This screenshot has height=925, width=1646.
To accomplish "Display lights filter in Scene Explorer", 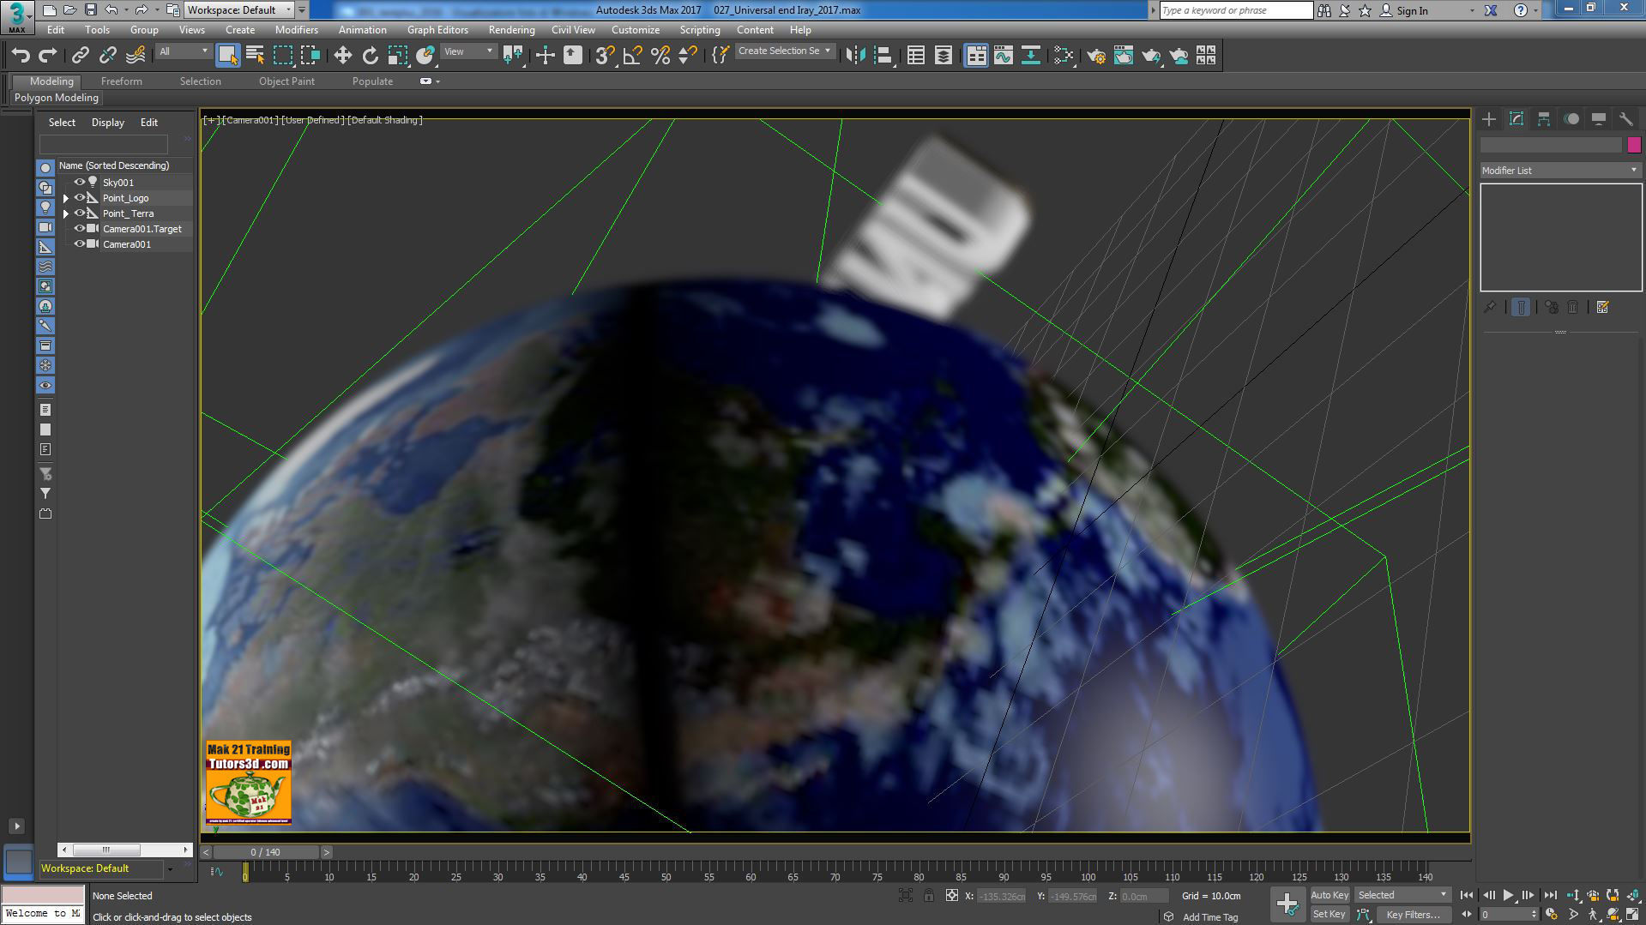I will tap(45, 207).
